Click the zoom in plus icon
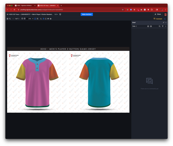The height and width of the screenshot is (146, 173). pos(25,19)
